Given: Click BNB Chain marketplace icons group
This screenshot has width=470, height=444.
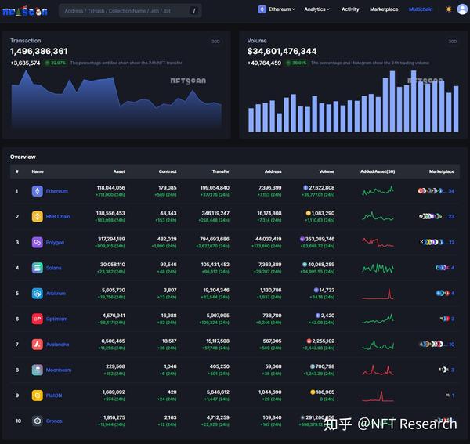Looking at the screenshot, I should (x=430, y=216).
